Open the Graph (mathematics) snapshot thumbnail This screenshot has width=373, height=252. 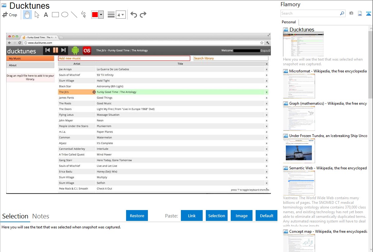tap(299, 118)
